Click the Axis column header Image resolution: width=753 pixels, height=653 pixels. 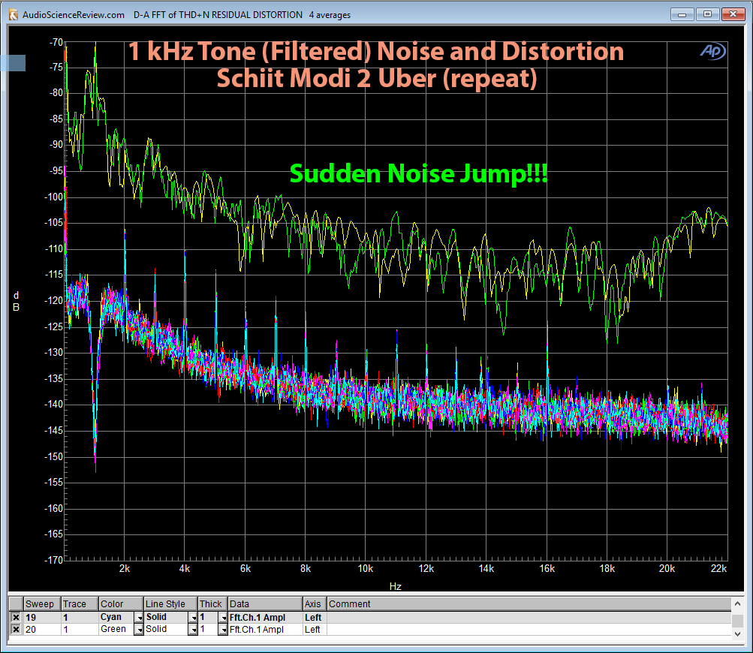(315, 604)
